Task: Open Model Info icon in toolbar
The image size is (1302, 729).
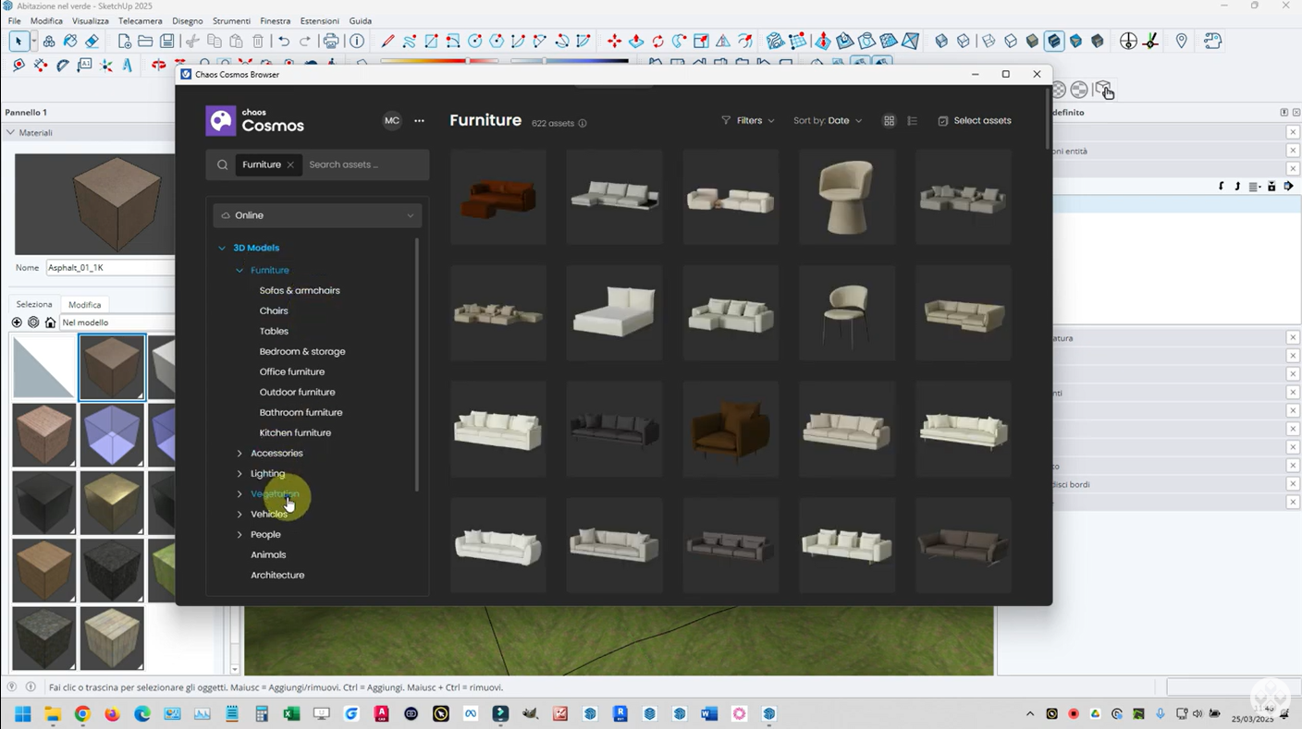Action: pyautogui.click(x=357, y=42)
